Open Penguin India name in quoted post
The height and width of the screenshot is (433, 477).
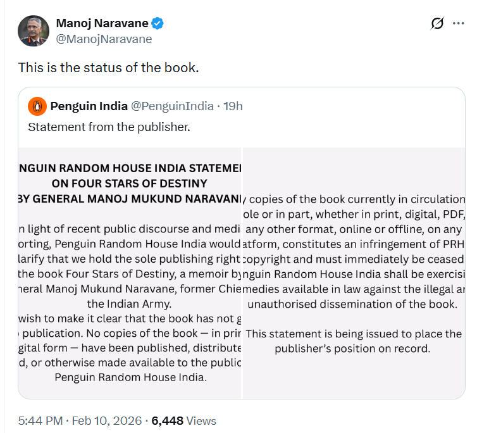click(x=89, y=106)
